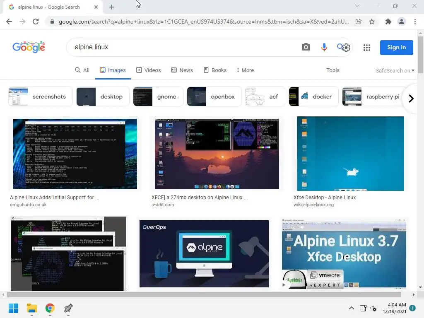
Task: Open 'XFCE] a 274mb desktop' title link
Action: coord(200,198)
